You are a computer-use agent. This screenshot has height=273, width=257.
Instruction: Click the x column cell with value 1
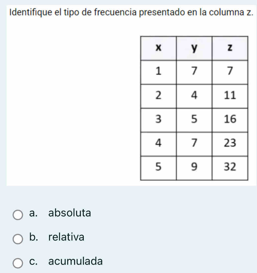point(158,72)
